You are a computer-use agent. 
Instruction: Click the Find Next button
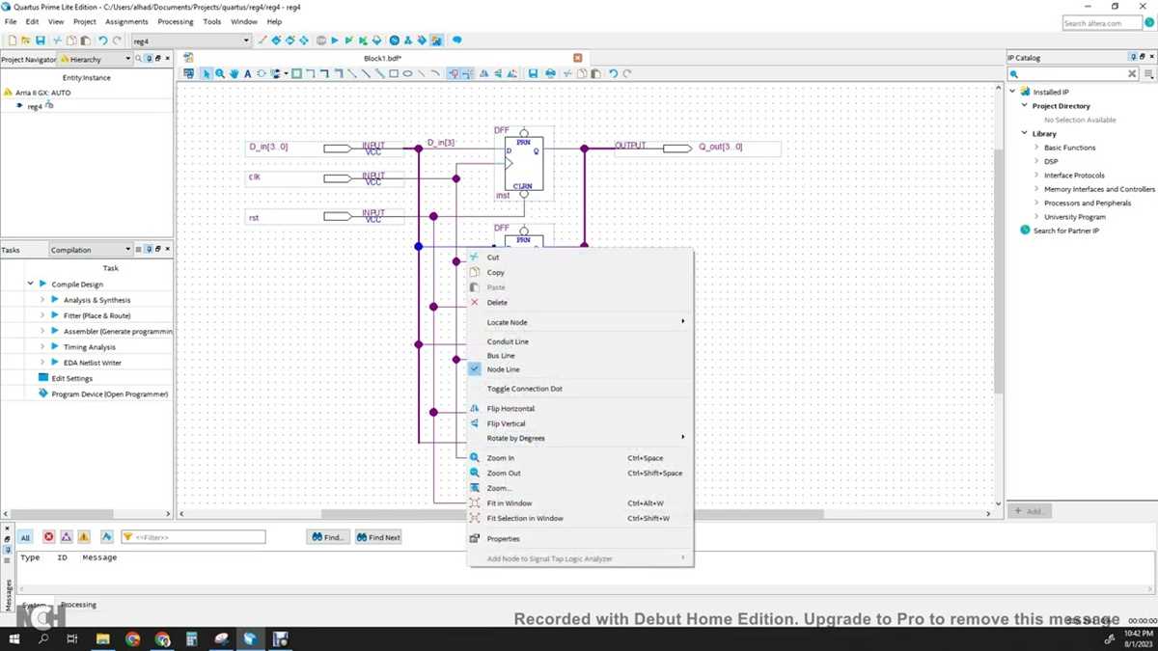(x=377, y=537)
